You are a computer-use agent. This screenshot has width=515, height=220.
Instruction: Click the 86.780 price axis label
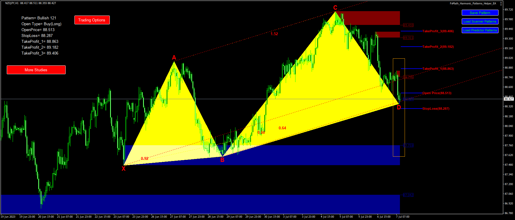click(x=509, y=213)
